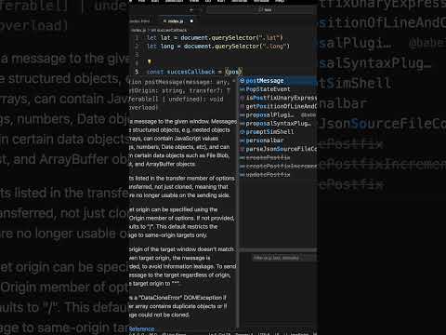
Task: Click the command center search box
Action: point(262,10)
